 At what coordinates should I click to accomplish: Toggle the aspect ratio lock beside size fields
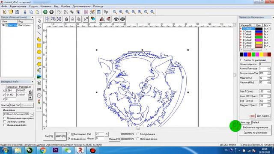click(x=30, y=92)
